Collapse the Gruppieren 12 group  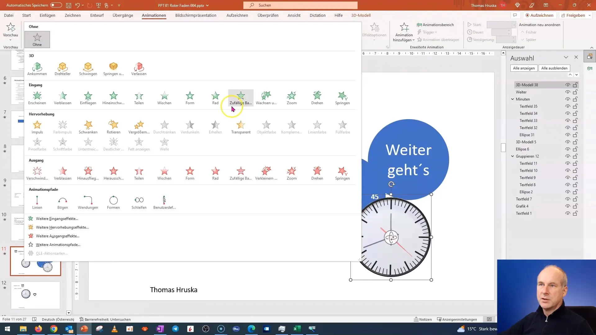coord(512,156)
